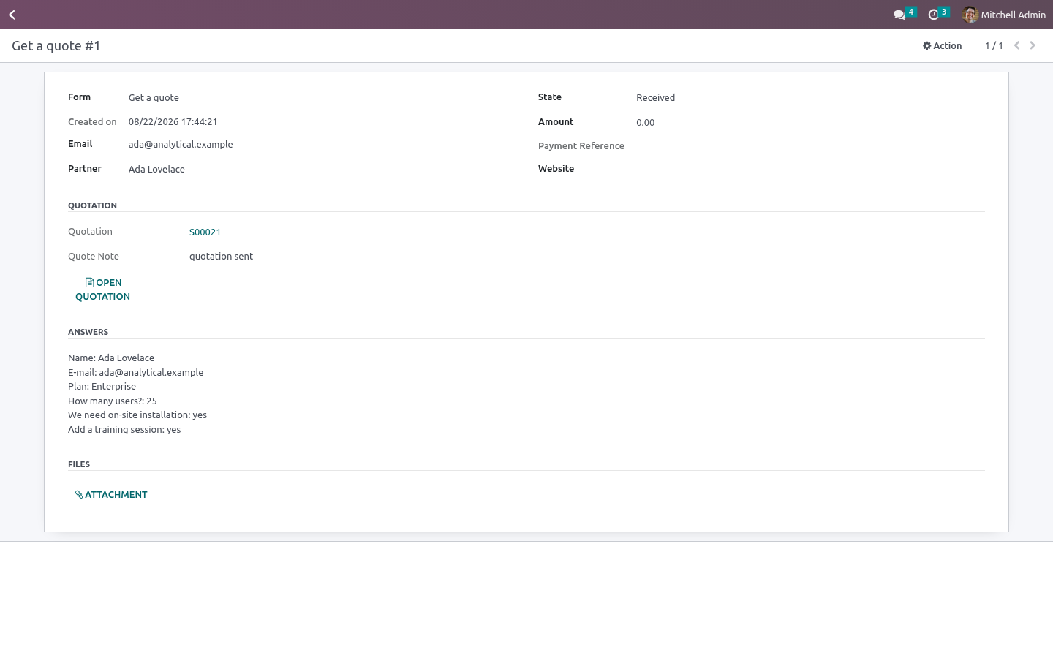
Task: Go to the next record arrow
Action: [1033, 45]
